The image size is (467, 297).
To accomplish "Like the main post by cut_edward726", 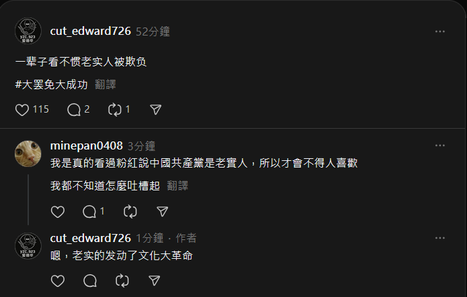I will coord(22,110).
